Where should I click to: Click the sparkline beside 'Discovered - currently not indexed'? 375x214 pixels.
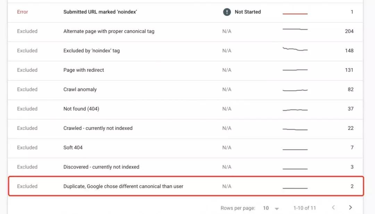295,167
